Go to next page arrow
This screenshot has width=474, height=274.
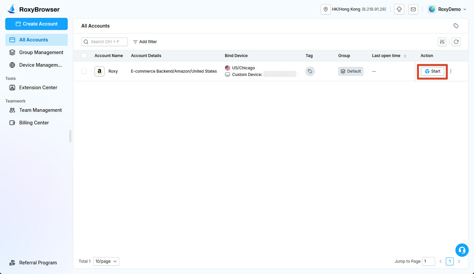[459, 261]
